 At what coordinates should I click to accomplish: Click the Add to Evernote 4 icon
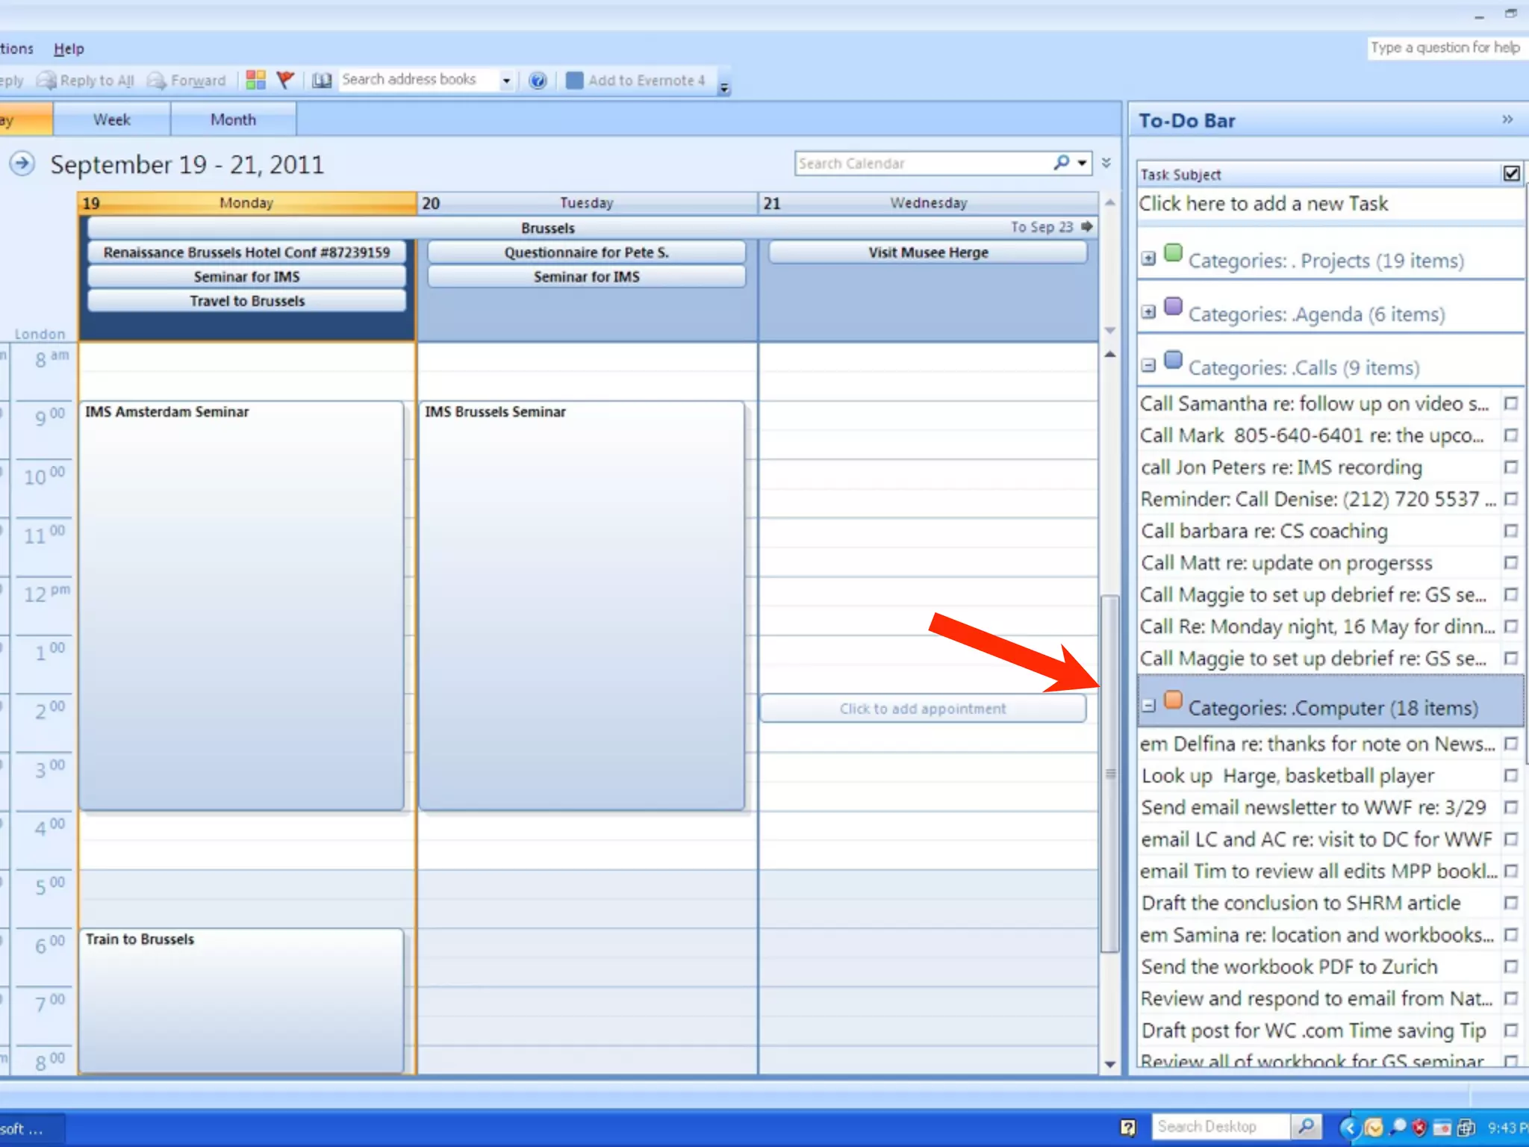[574, 81]
